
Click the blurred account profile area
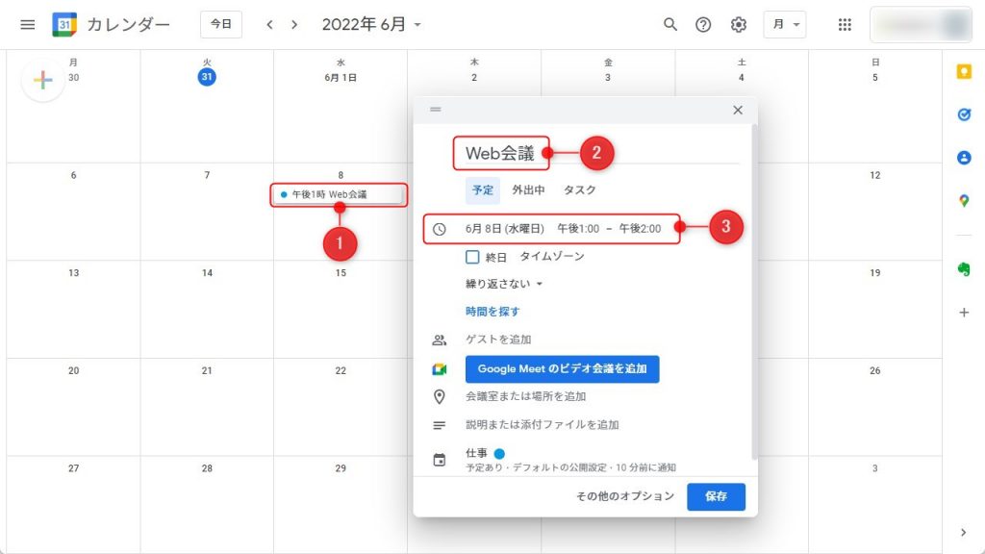click(921, 24)
